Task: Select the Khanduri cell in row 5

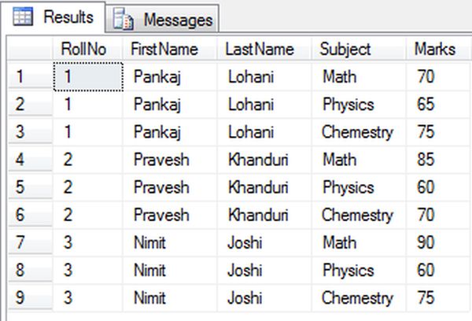Action: [258, 187]
